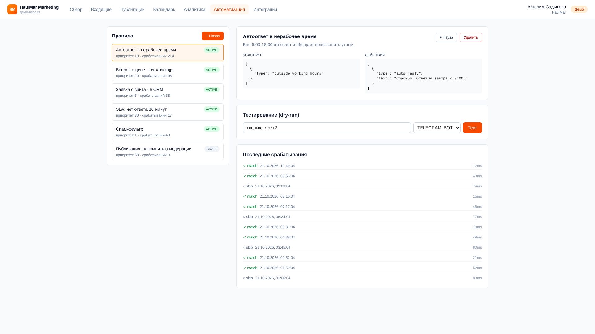Open the Входящие tab
Viewport: 595px width, 334px height.
(101, 9)
